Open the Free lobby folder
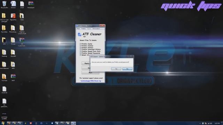 click(x=4, y=29)
